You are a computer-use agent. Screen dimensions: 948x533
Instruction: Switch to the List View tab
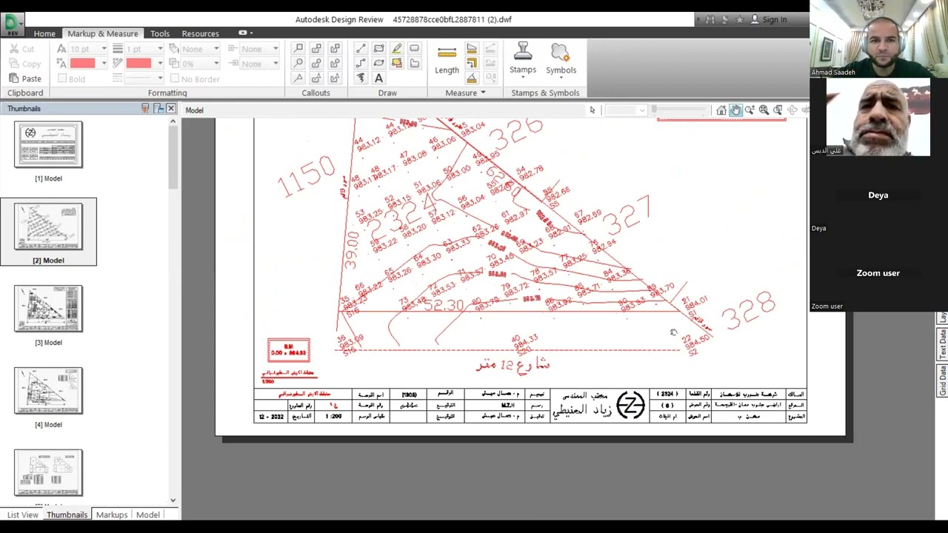(x=23, y=514)
